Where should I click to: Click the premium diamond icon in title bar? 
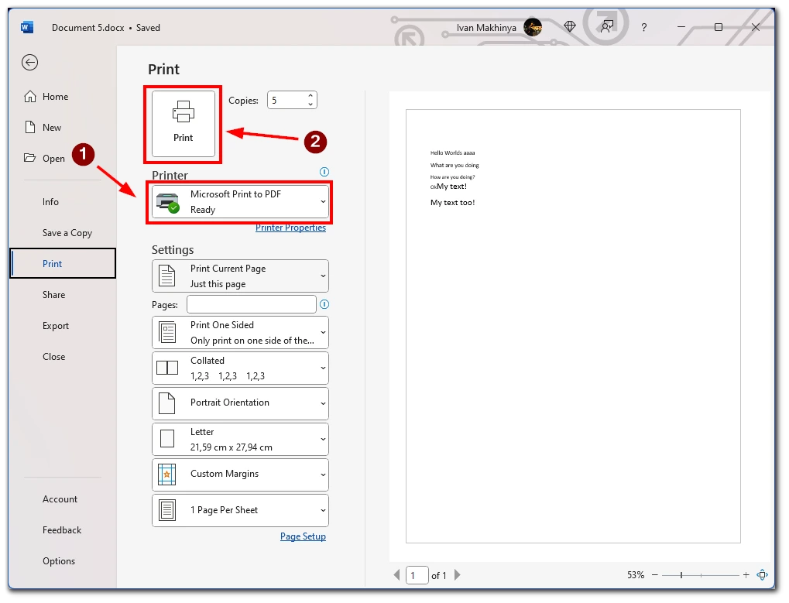coord(569,26)
